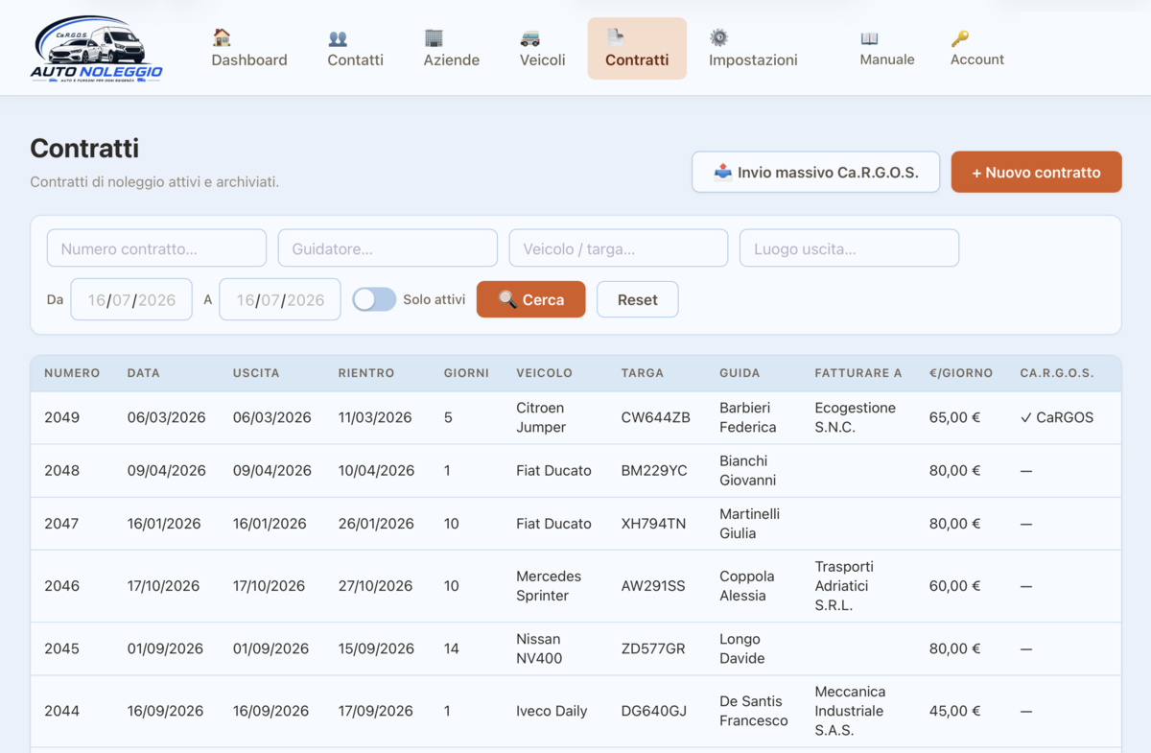Open the Manuale page
The height and width of the screenshot is (753, 1151).
[887, 48]
